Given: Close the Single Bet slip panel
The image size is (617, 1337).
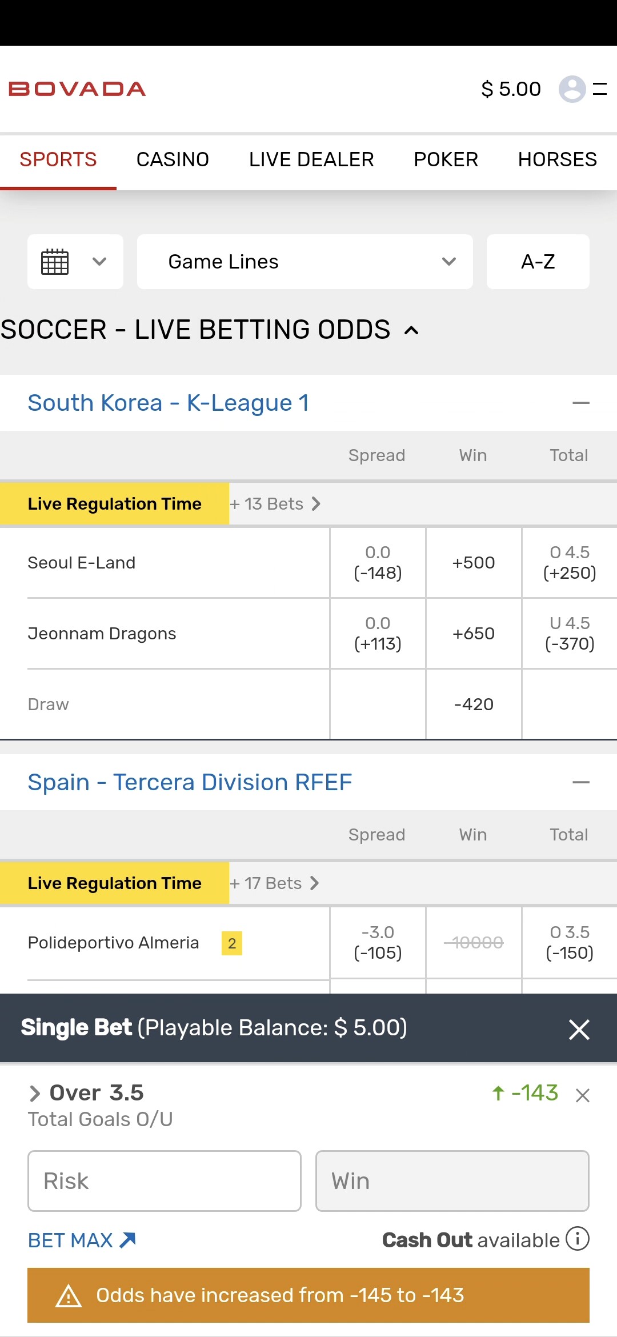Looking at the screenshot, I should pyautogui.click(x=579, y=1029).
